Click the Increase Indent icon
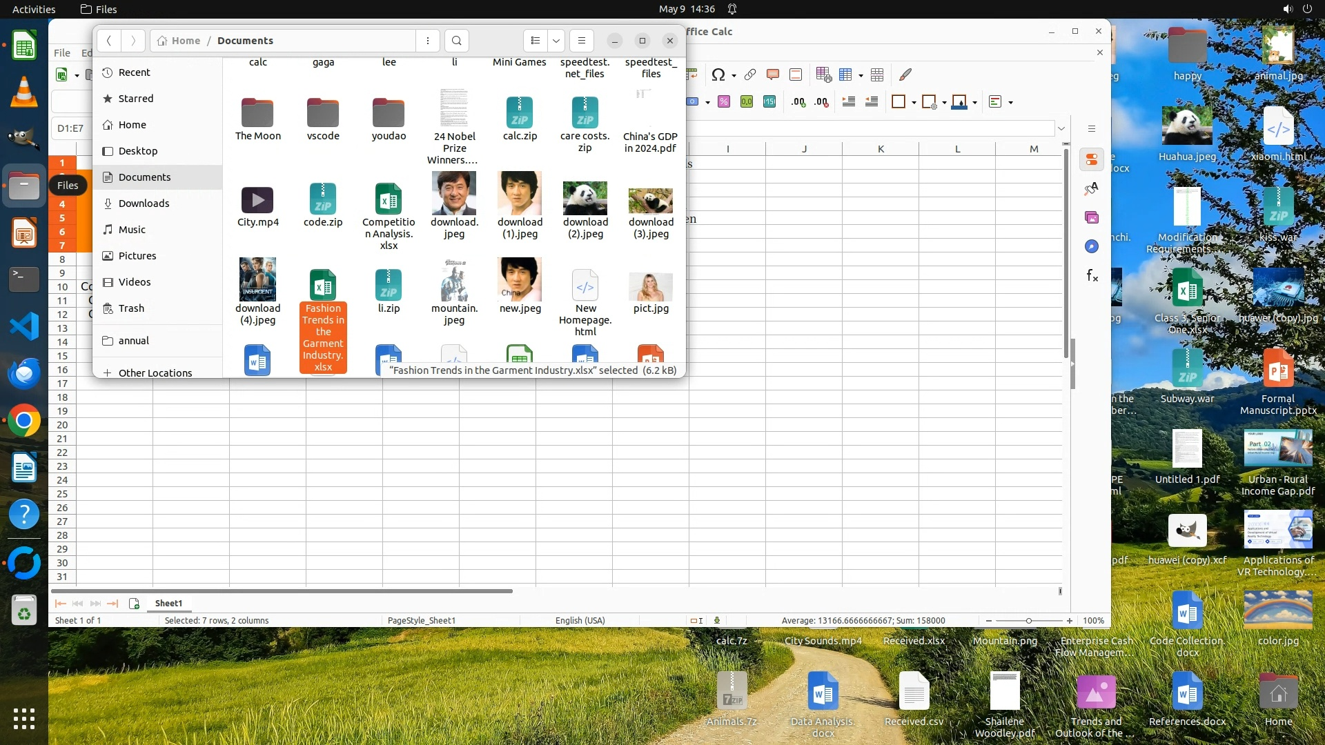 [x=849, y=102]
